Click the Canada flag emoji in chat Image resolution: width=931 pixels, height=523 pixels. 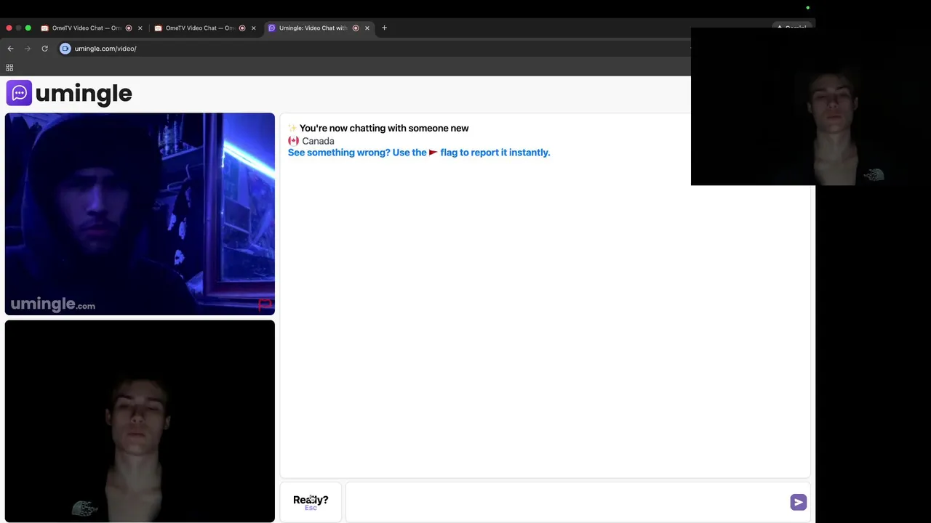pos(293,141)
